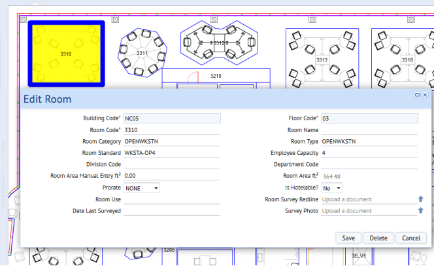Click the Survey Photo upload arrow icon
The image size is (434, 266).
420,210
